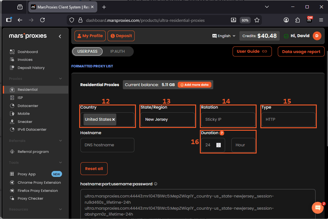The height and width of the screenshot is (219, 328).
Task: Open the Firefox account icon
Action: 286,20
